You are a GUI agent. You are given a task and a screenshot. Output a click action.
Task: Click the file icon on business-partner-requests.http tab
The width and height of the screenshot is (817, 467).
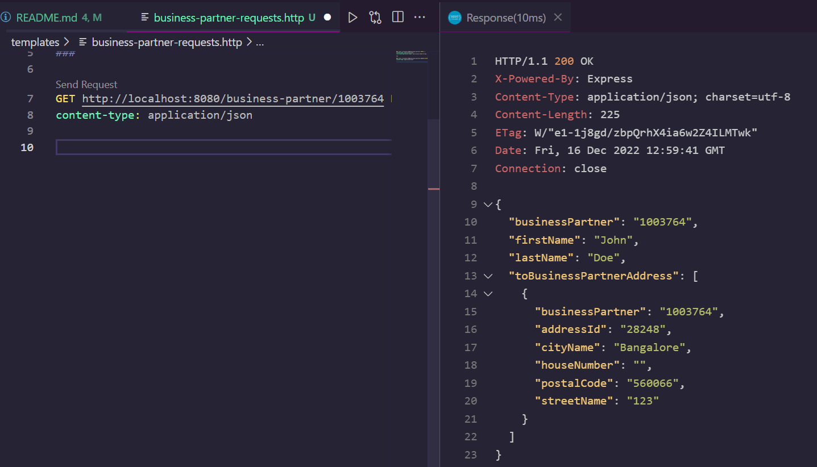pyautogui.click(x=145, y=18)
